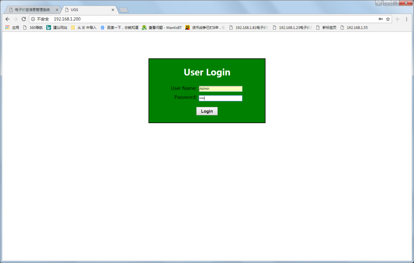Click the not secure info icon
This screenshot has height=263, width=414.
pos(33,19)
